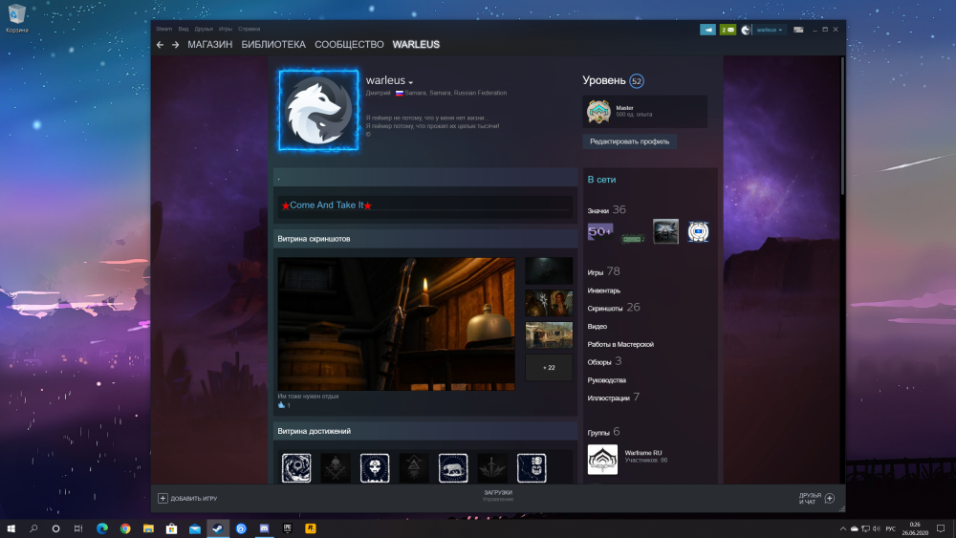
Task: Click Редактировать профиль button
Action: (629, 141)
